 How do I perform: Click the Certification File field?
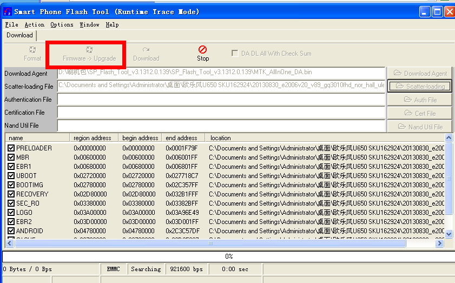coord(221,113)
